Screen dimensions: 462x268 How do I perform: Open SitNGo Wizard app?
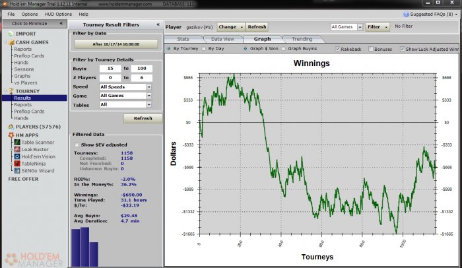[x=35, y=170]
